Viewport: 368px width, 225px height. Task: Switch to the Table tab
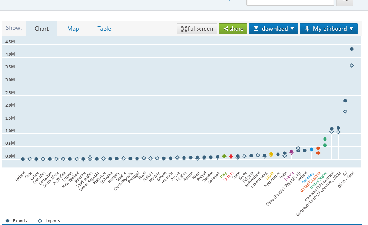(104, 29)
